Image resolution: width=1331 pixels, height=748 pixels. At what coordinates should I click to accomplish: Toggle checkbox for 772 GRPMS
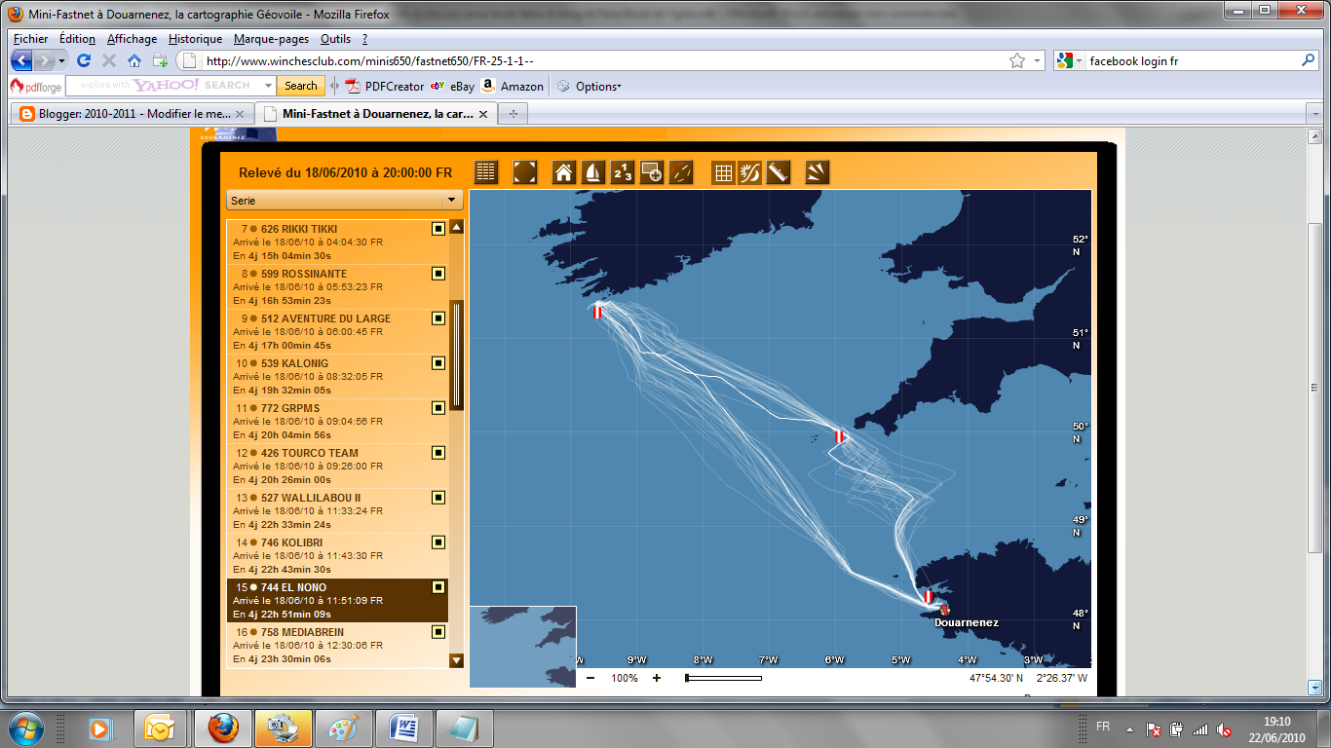(x=438, y=408)
